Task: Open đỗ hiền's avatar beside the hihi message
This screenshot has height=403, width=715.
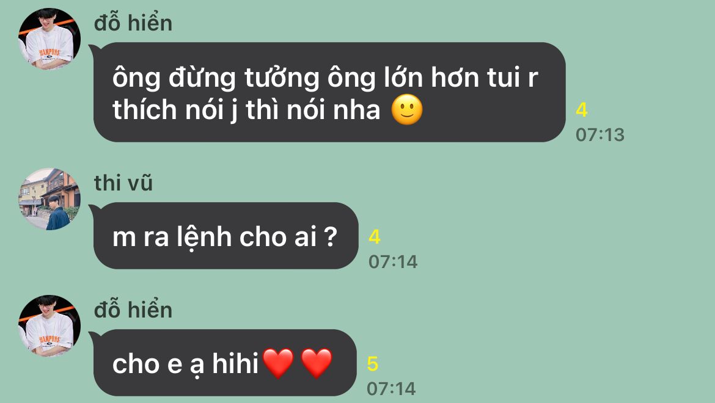Action: [50, 326]
